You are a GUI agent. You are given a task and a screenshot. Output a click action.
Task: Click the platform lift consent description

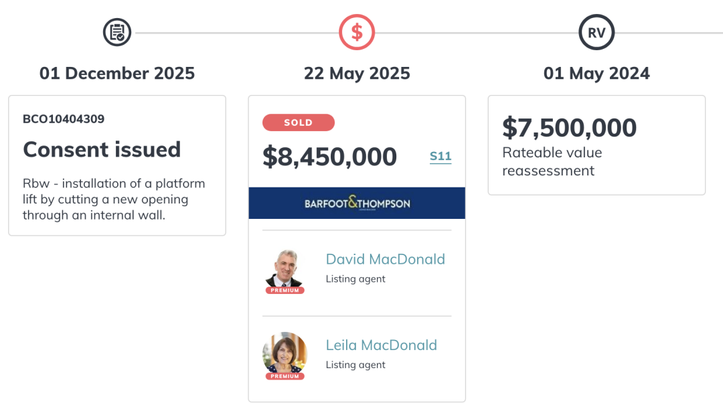point(114,199)
